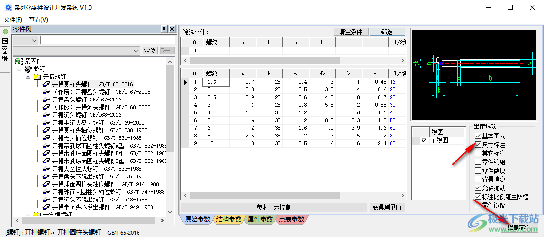Screen dimensions: 544x237
Task: Click the 清空条件 button
Action: [x=351, y=32]
